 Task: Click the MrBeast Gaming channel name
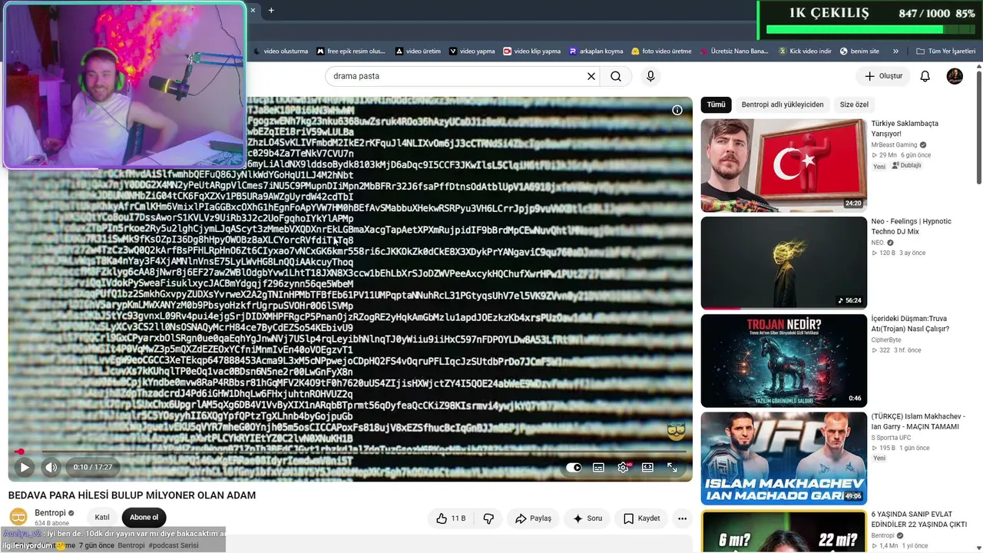(894, 144)
